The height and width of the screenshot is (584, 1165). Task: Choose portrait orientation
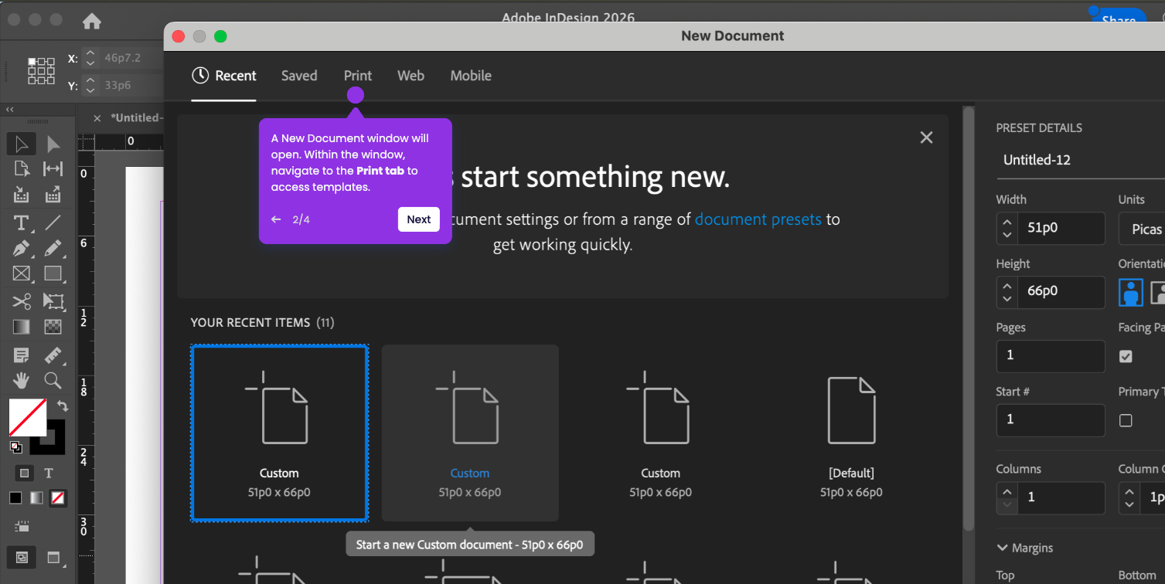pyautogui.click(x=1131, y=293)
